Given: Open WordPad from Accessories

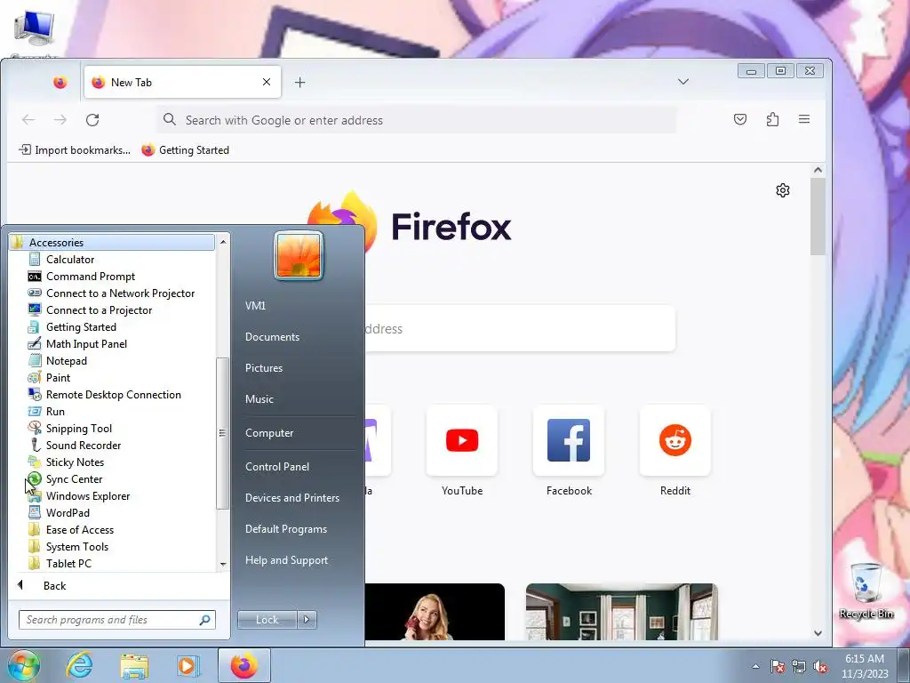Looking at the screenshot, I should pos(68,512).
